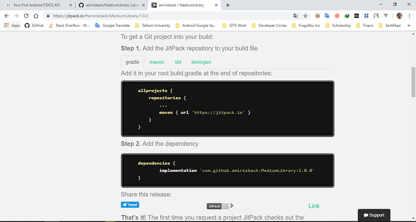Expand the '...' on the JitPack badge

point(225,206)
